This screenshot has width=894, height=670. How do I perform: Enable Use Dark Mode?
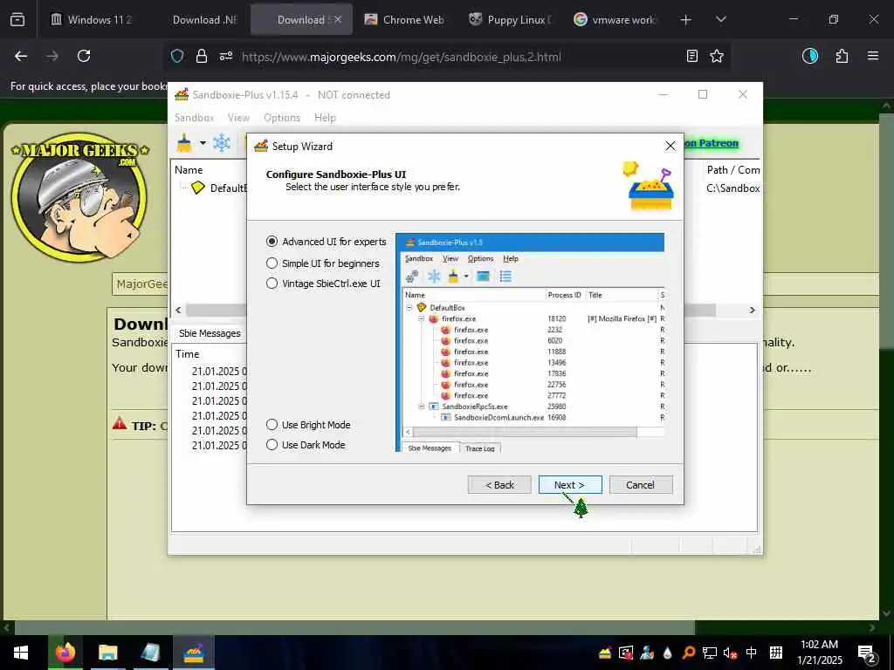pos(306,445)
